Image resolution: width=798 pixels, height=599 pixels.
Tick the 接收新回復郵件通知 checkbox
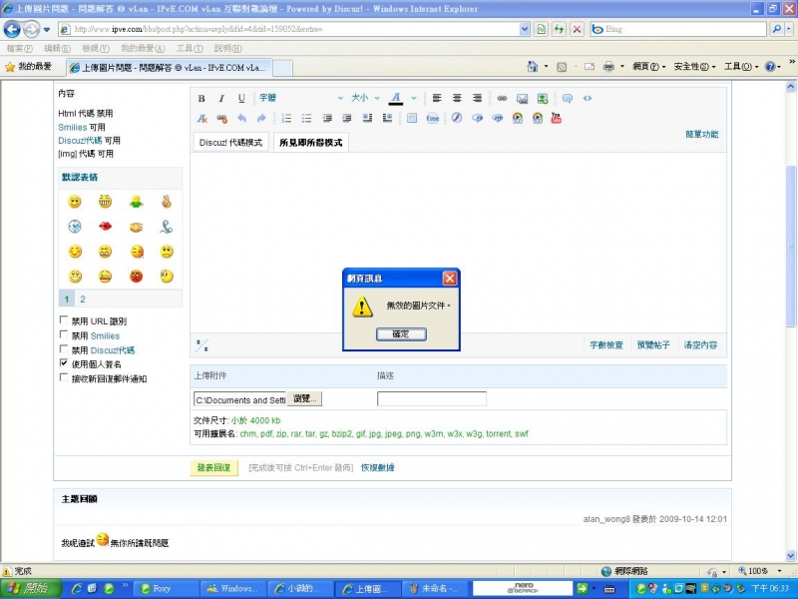[65, 378]
